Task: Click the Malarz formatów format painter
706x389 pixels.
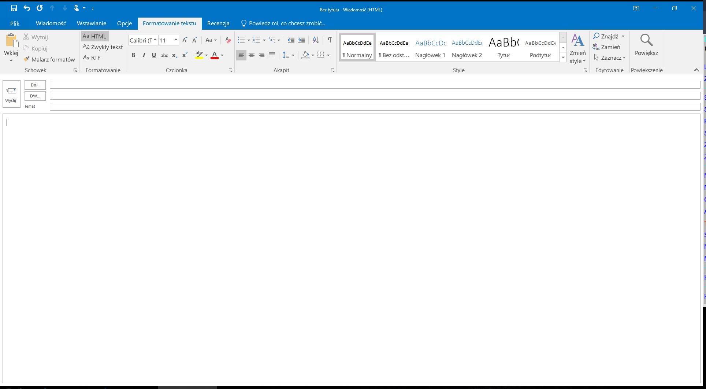Action: coord(49,59)
